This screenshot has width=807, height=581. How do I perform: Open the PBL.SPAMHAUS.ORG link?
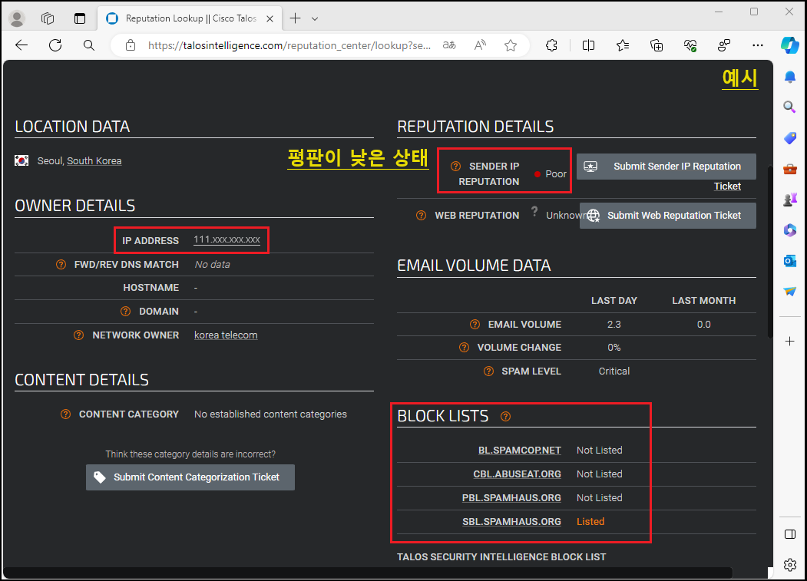(511, 497)
